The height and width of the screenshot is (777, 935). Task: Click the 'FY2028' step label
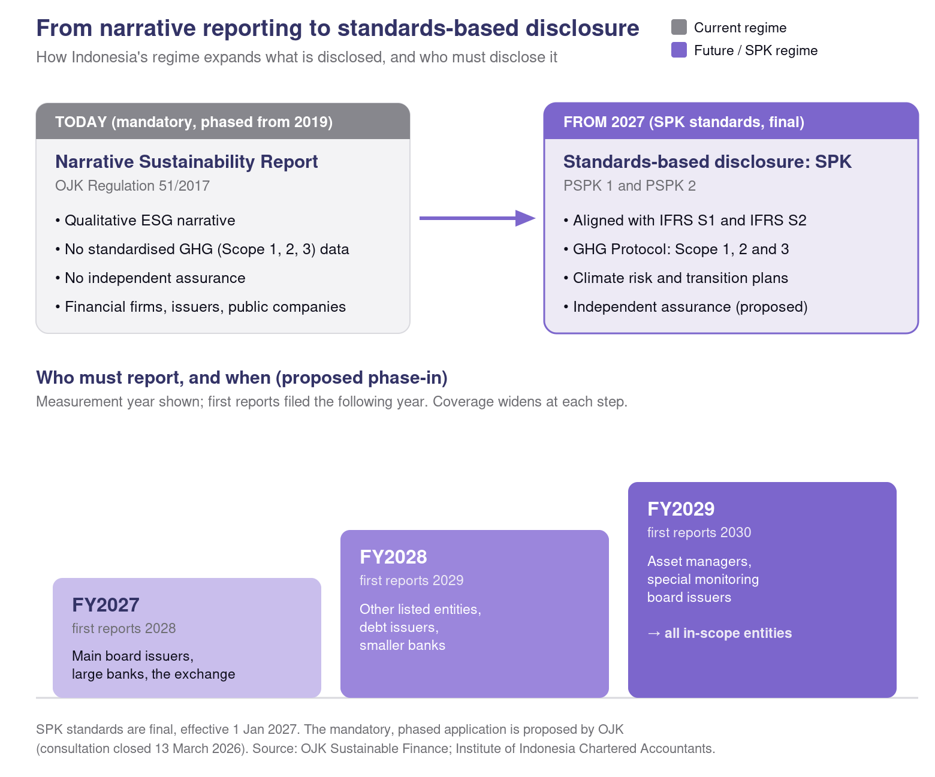point(393,557)
